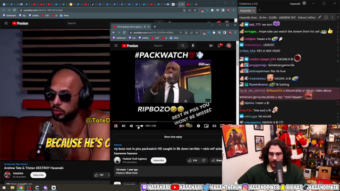340x191 pixels.
Task: Open tab search chevron in front window
Action: 212,25
